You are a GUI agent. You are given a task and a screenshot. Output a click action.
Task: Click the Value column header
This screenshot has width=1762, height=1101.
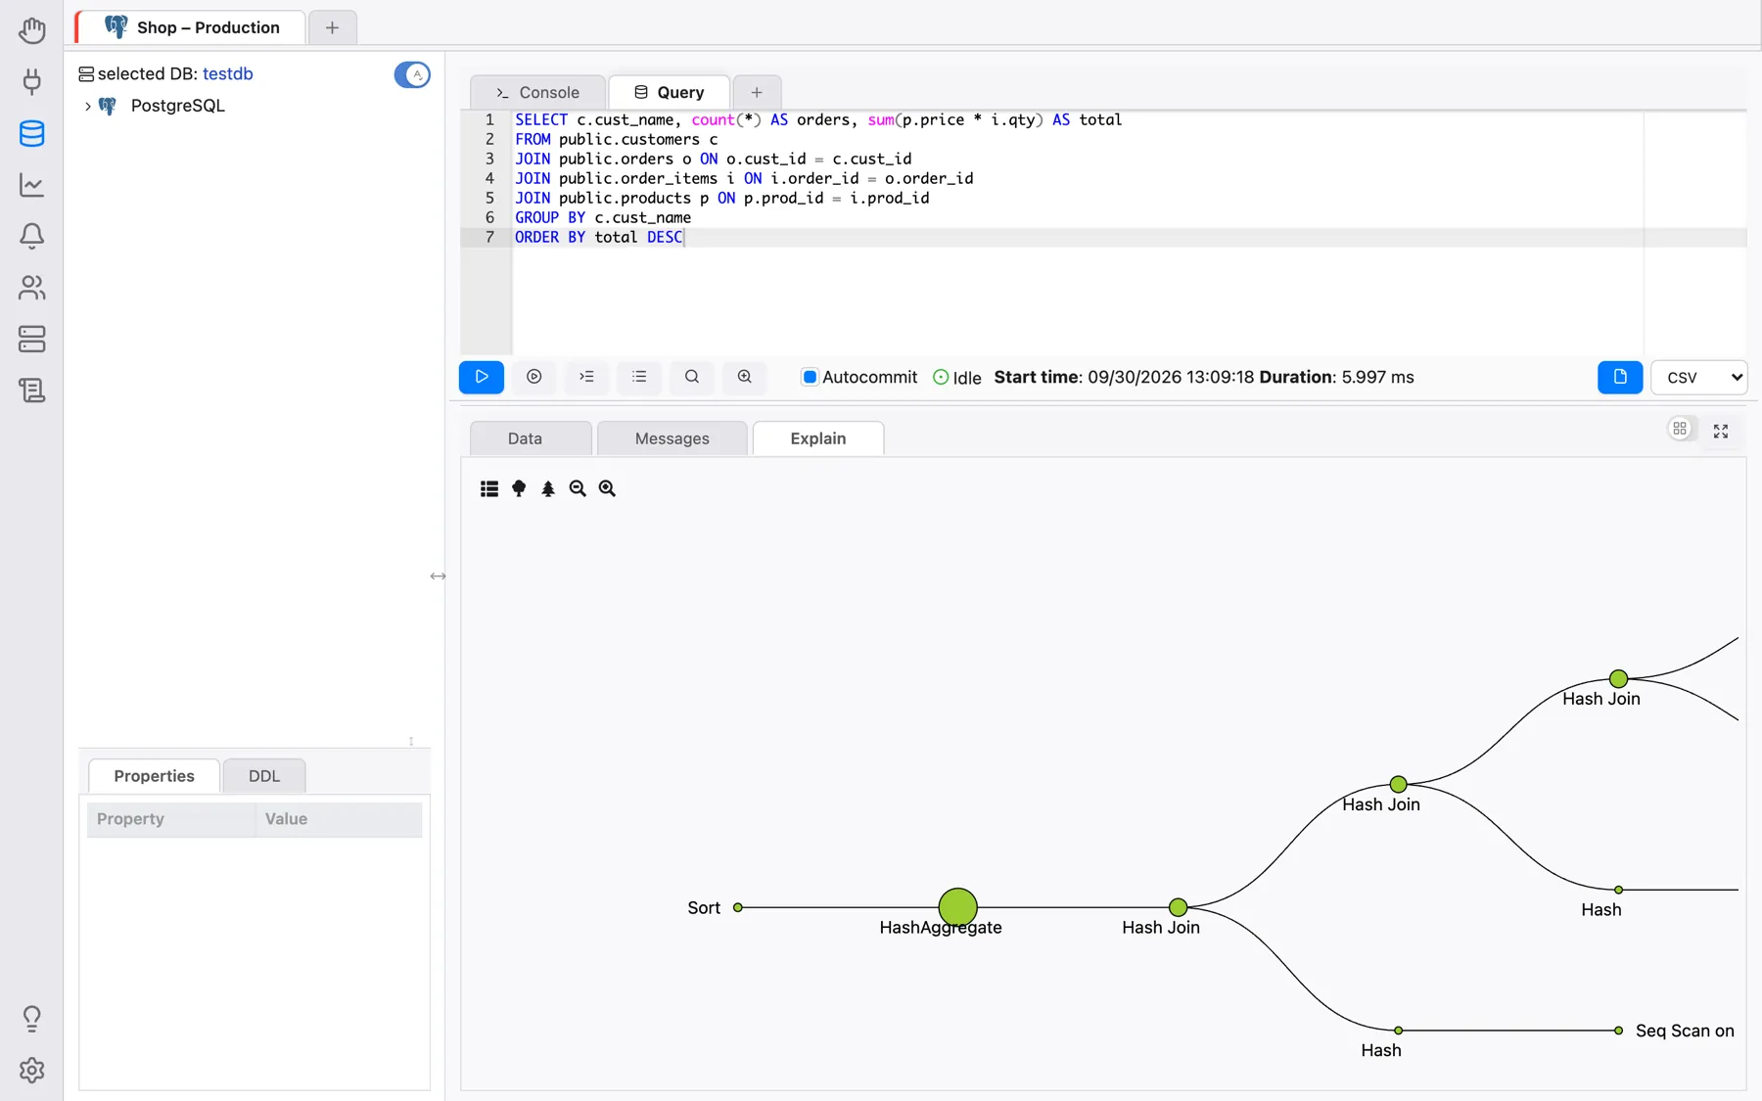point(339,819)
